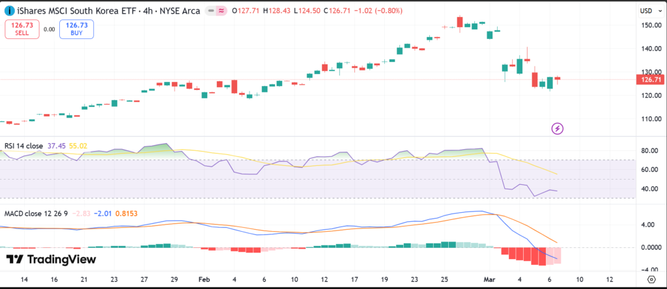
Task: Click the 150.00 level on price scale
Action: 649,25
